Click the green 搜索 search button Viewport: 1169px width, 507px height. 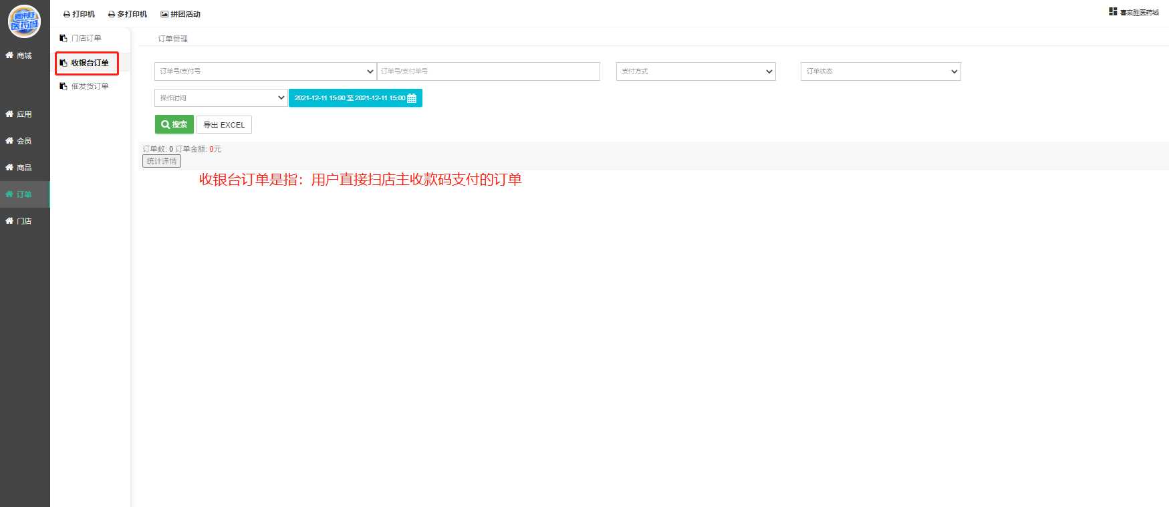point(174,124)
